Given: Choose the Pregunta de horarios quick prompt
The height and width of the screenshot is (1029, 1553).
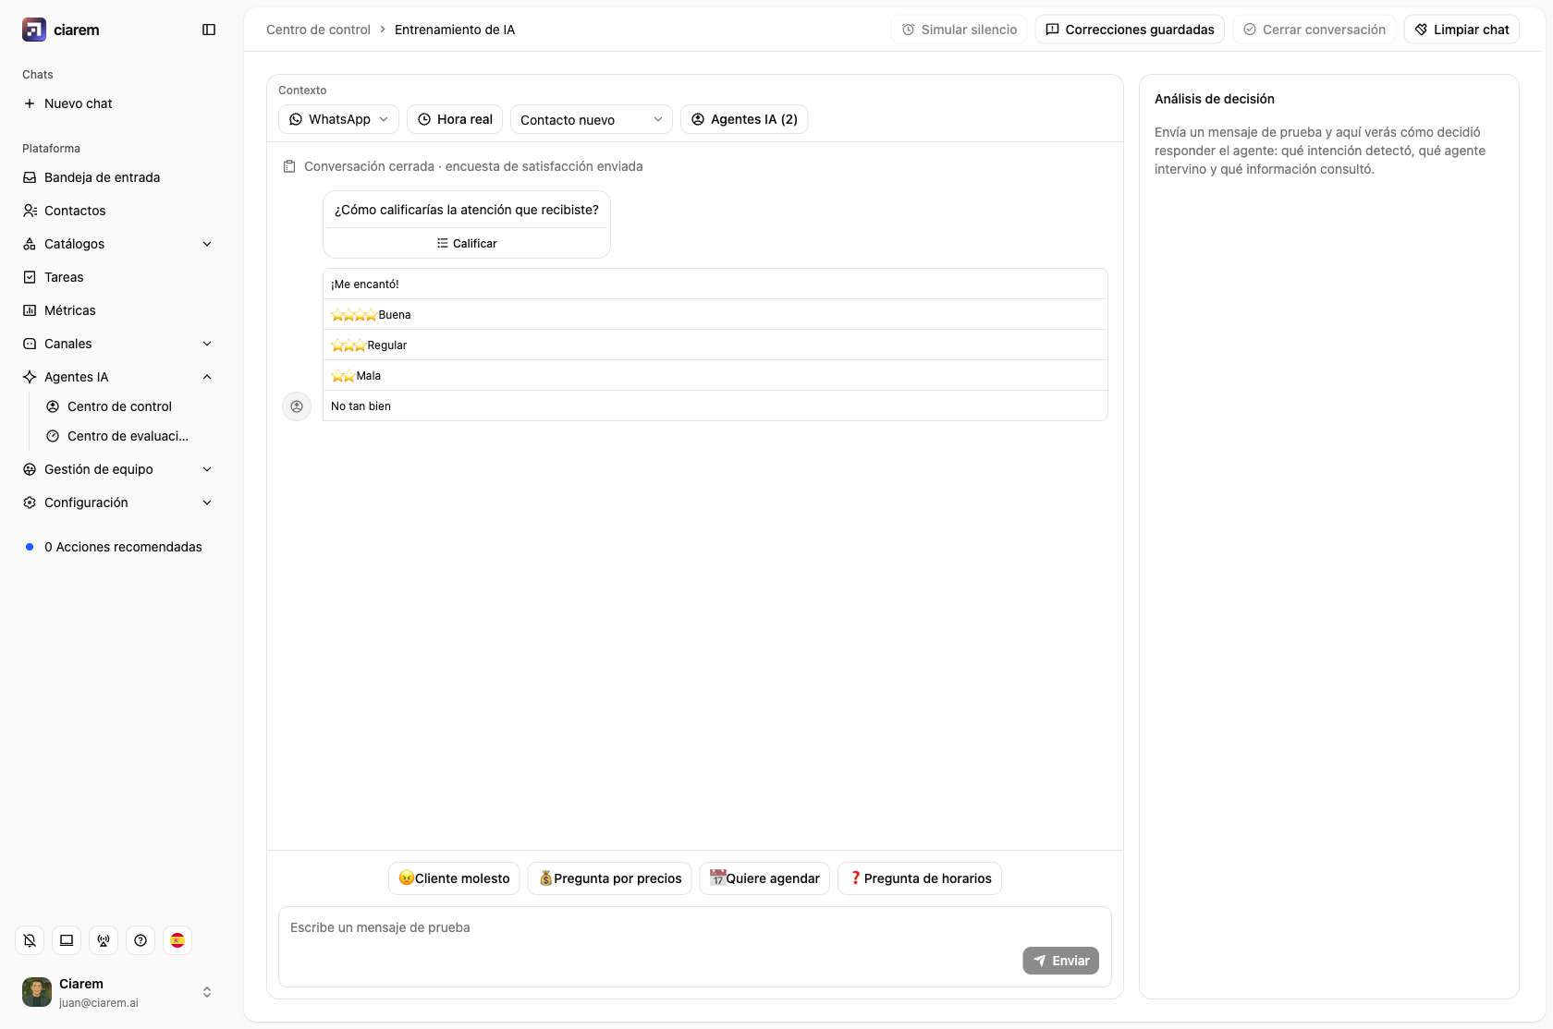Looking at the screenshot, I should [920, 878].
